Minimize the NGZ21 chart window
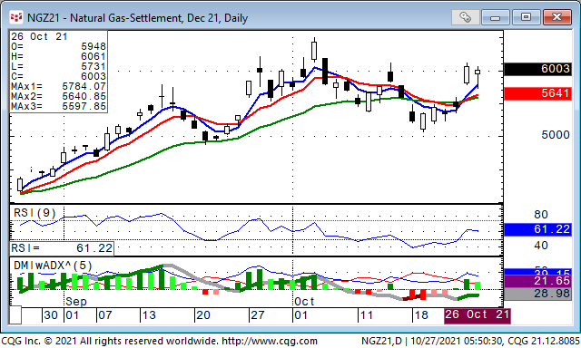 (x=496, y=17)
